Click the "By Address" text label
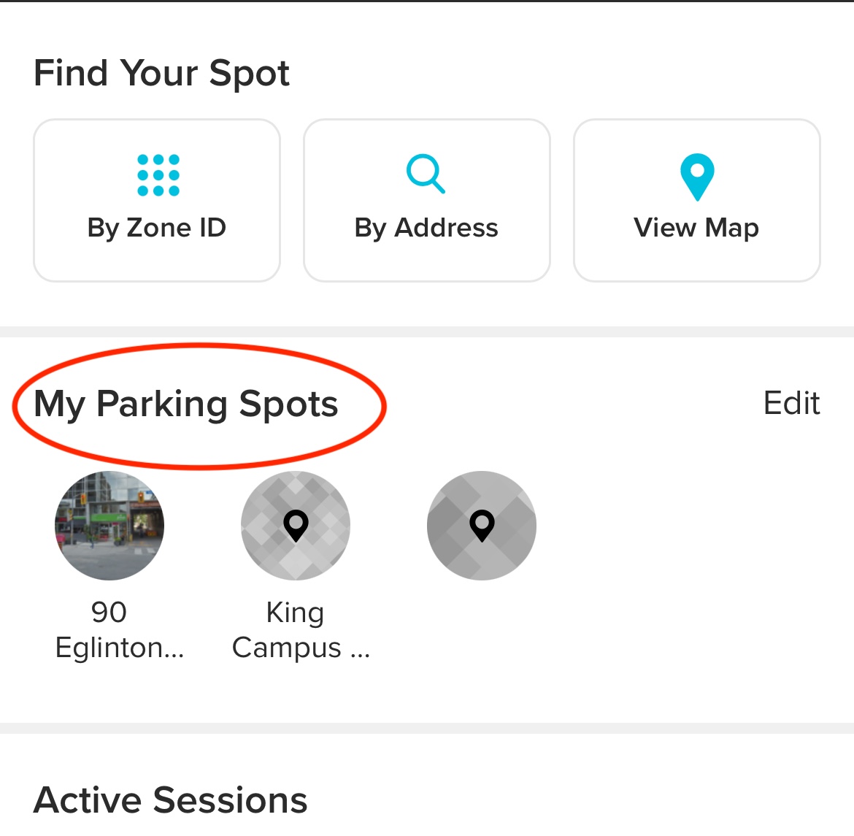 tap(426, 228)
